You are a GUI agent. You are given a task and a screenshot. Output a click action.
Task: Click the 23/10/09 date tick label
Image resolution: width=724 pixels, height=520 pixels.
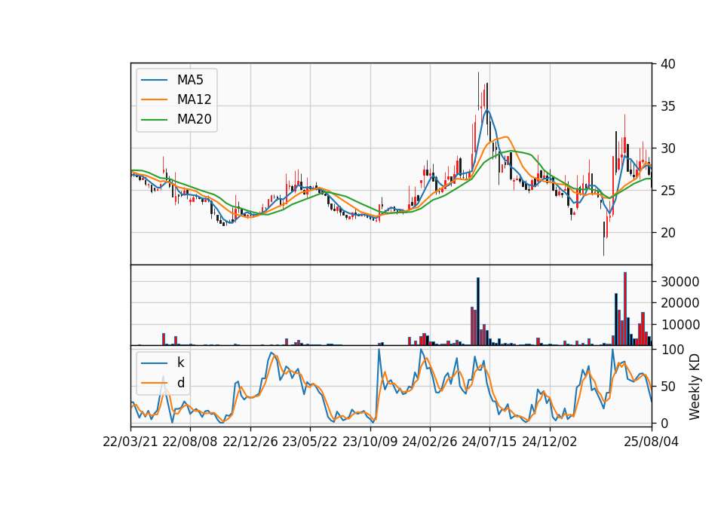click(370, 442)
